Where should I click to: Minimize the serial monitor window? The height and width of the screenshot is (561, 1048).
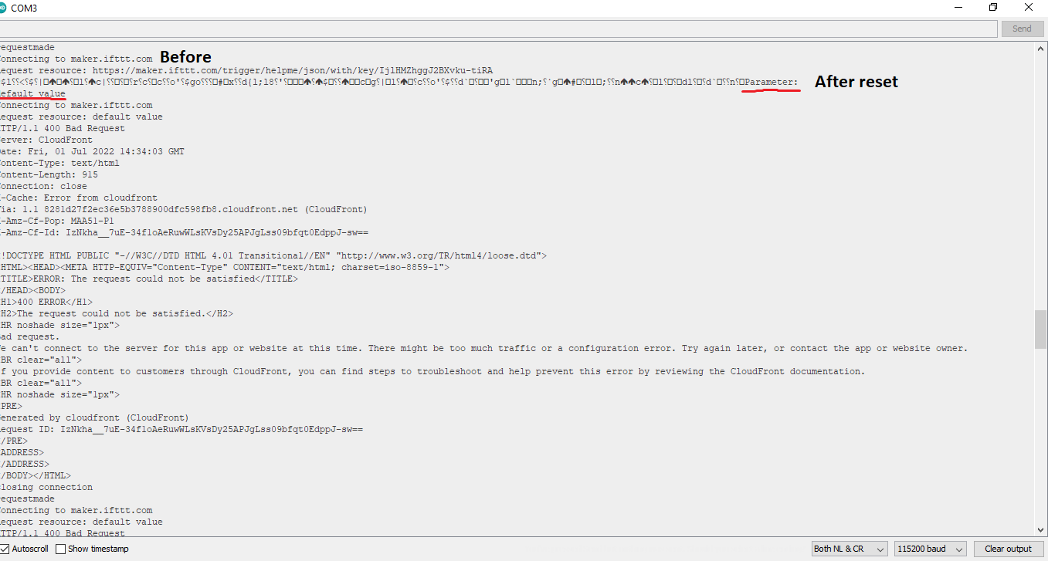click(958, 7)
